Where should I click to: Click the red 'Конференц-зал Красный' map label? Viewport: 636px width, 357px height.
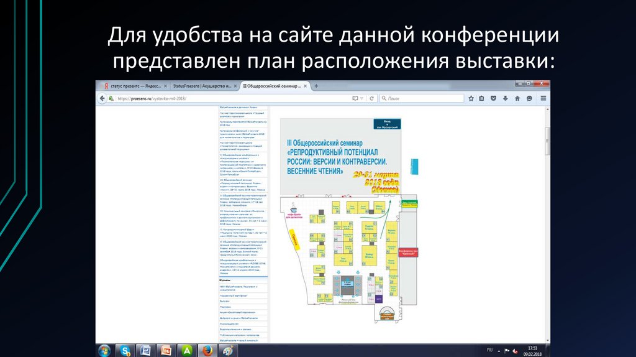point(408,253)
